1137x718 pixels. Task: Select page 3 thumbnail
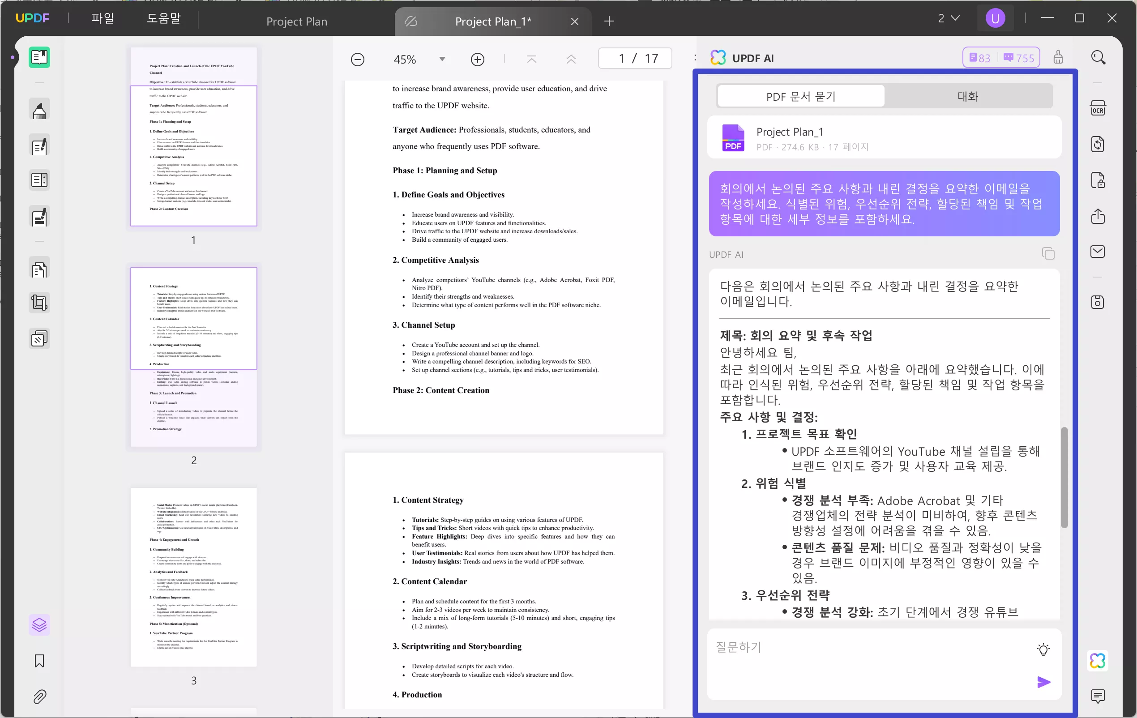pos(193,577)
